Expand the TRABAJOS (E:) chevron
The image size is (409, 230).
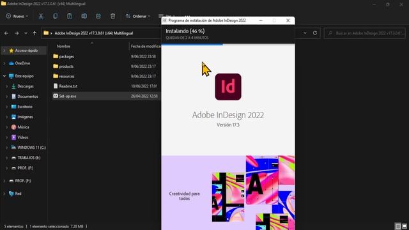(7, 158)
